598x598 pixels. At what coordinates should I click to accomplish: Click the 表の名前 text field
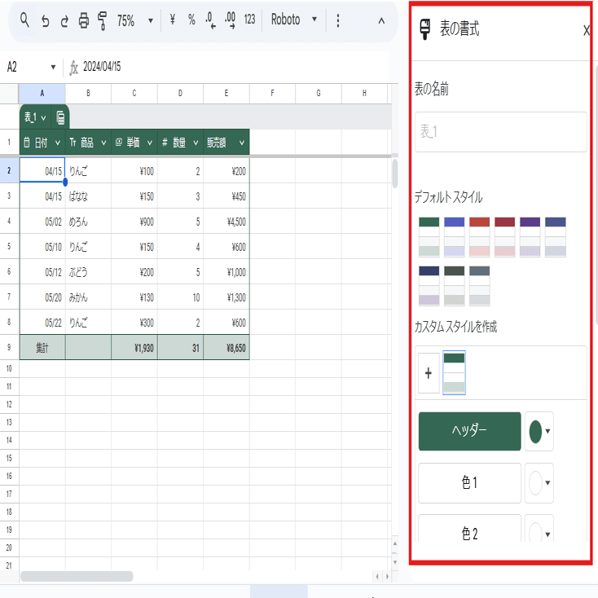501,132
